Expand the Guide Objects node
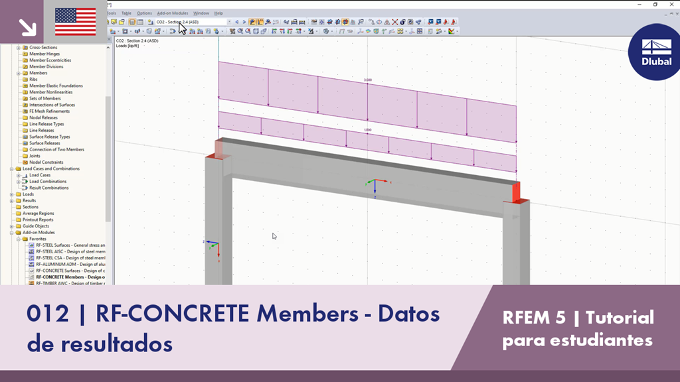Image resolution: width=680 pixels, height=382 pixels. pyautogui.click(x=12, y=226)
